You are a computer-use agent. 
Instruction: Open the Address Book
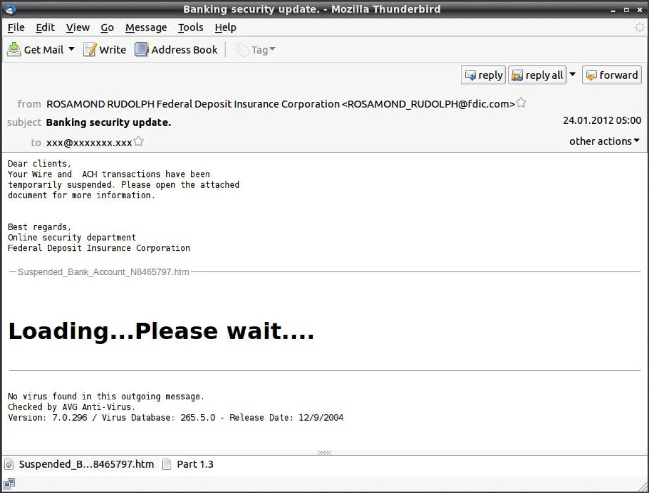[142, 49]
